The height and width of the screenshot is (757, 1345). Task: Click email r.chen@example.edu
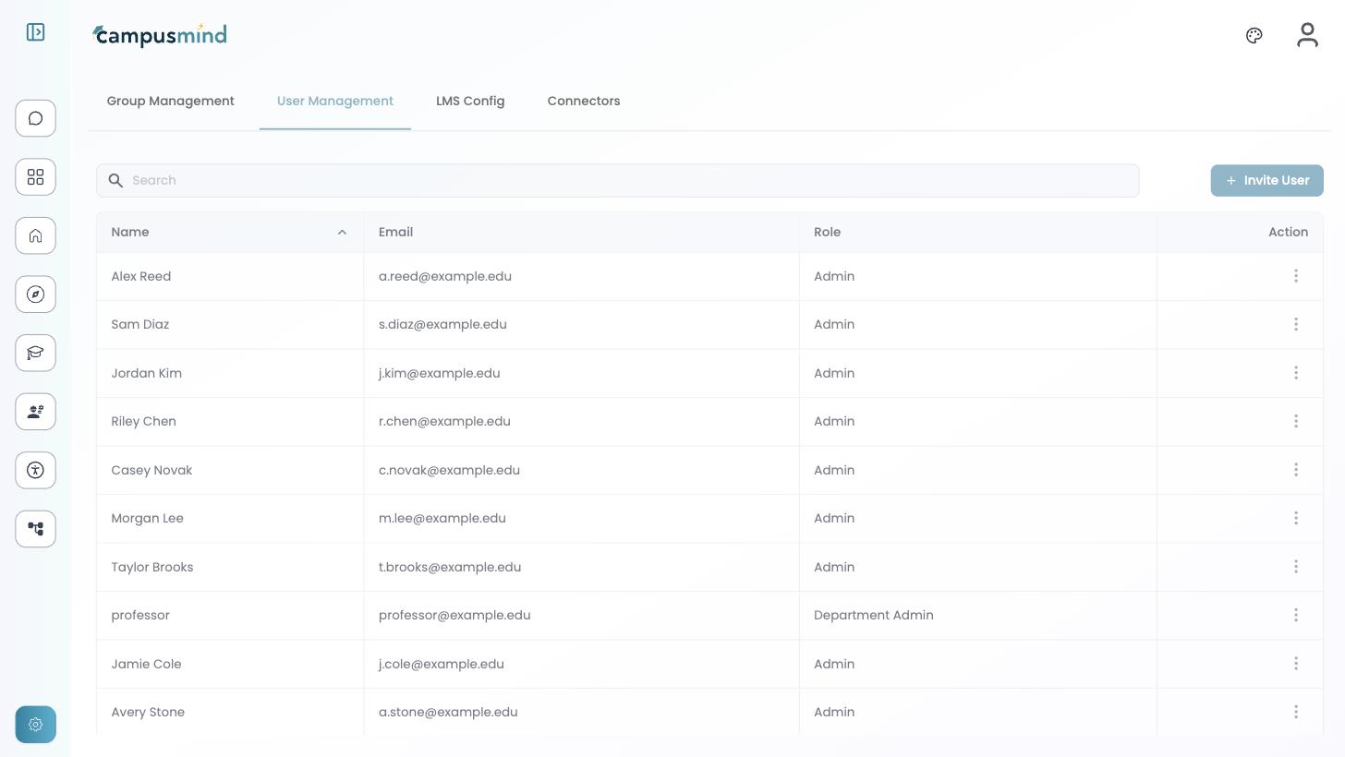tap(444, 421)
